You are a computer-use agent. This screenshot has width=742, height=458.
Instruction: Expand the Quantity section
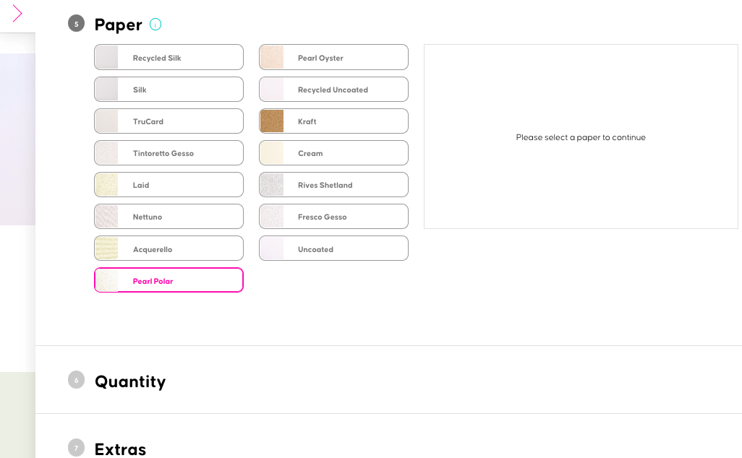click(x=130, y=381)
